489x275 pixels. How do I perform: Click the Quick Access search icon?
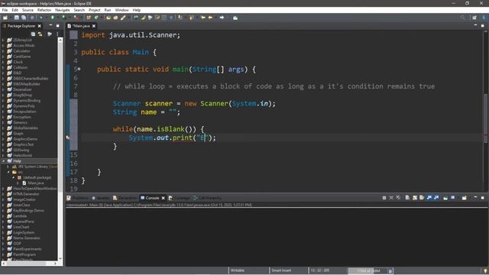[x=463, y=18]
